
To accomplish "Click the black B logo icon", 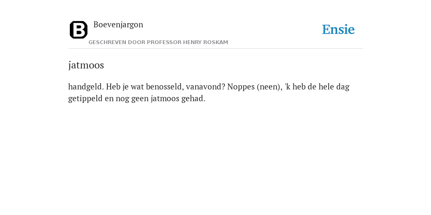I will (x=79, y=30).
